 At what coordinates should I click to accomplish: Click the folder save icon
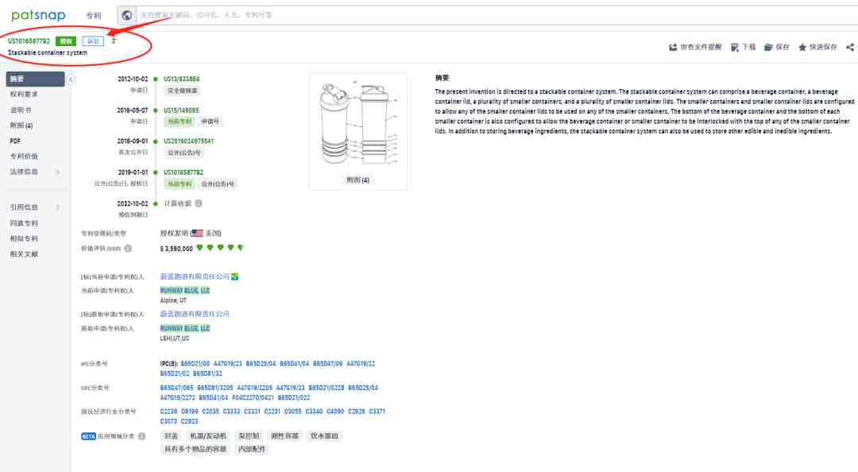tap(768, 47)
